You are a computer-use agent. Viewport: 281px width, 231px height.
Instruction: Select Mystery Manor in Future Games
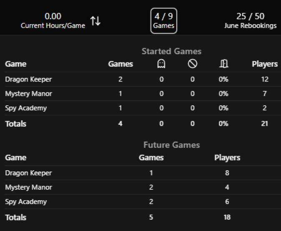(x=28, y=187)
